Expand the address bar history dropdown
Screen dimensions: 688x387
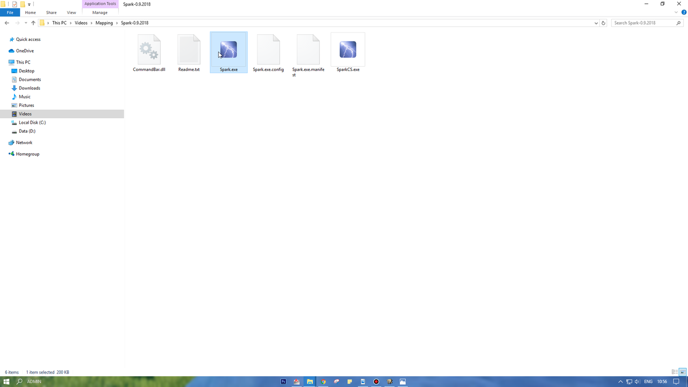point(596,23)
